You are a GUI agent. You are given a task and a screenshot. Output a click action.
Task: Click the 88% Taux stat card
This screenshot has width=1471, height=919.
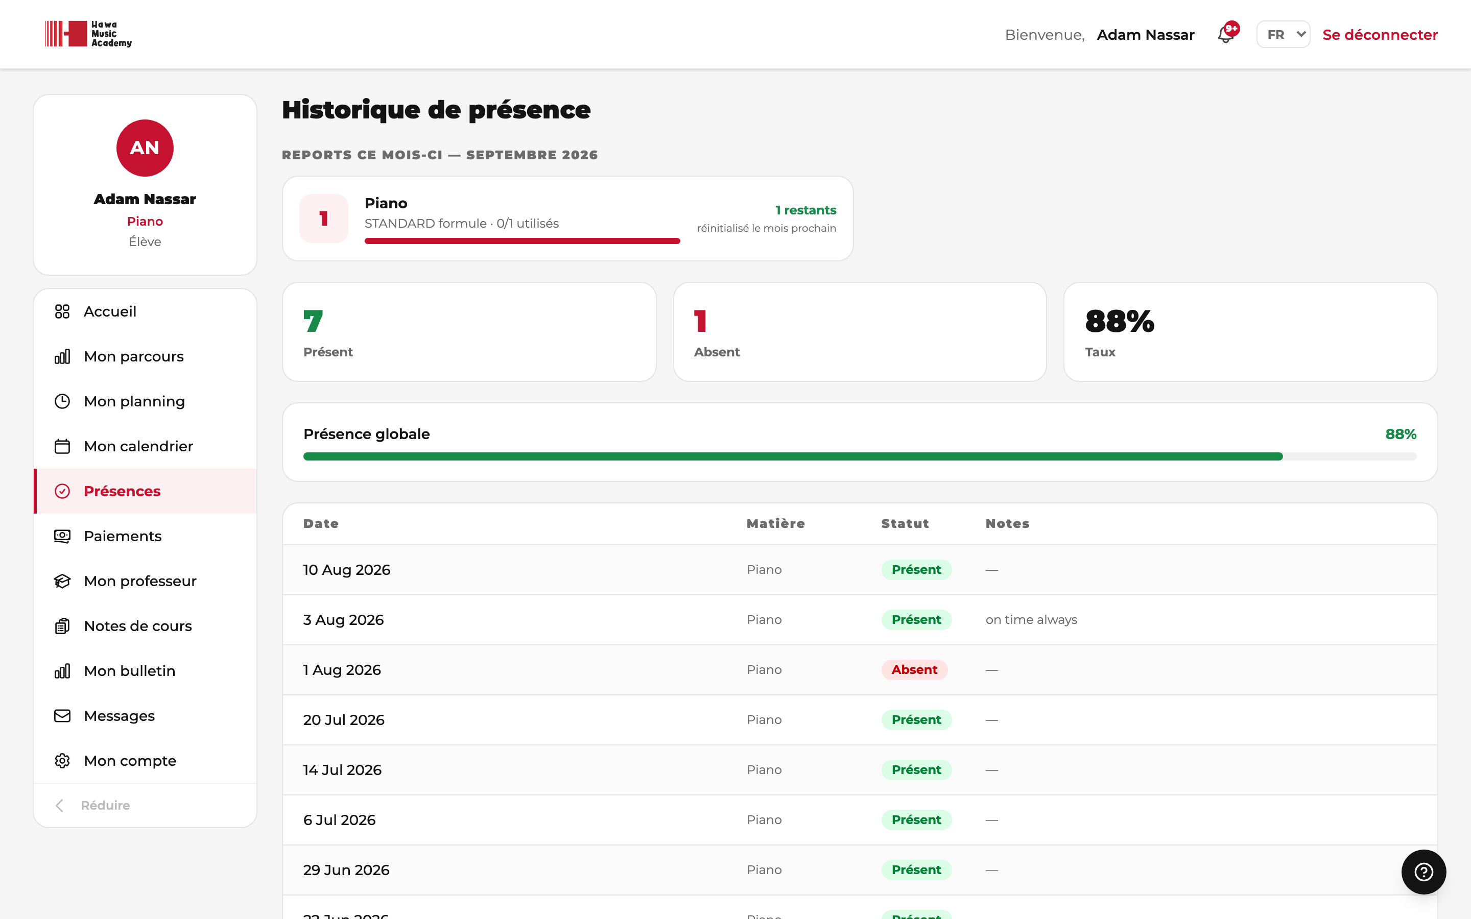[1250, 332]
